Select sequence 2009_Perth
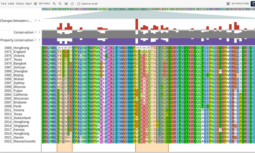 click(x=13, y=106)
